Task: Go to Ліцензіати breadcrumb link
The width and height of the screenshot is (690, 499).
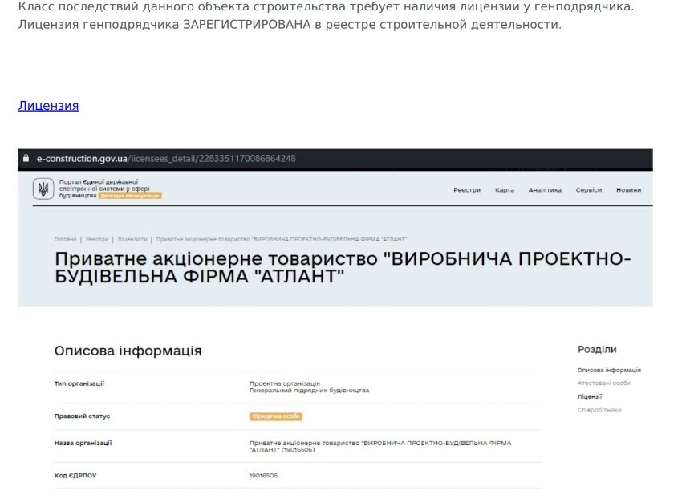Action: coord(132,239)
